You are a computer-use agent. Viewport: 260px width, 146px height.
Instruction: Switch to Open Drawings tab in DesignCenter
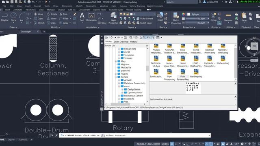click(121, 42)
